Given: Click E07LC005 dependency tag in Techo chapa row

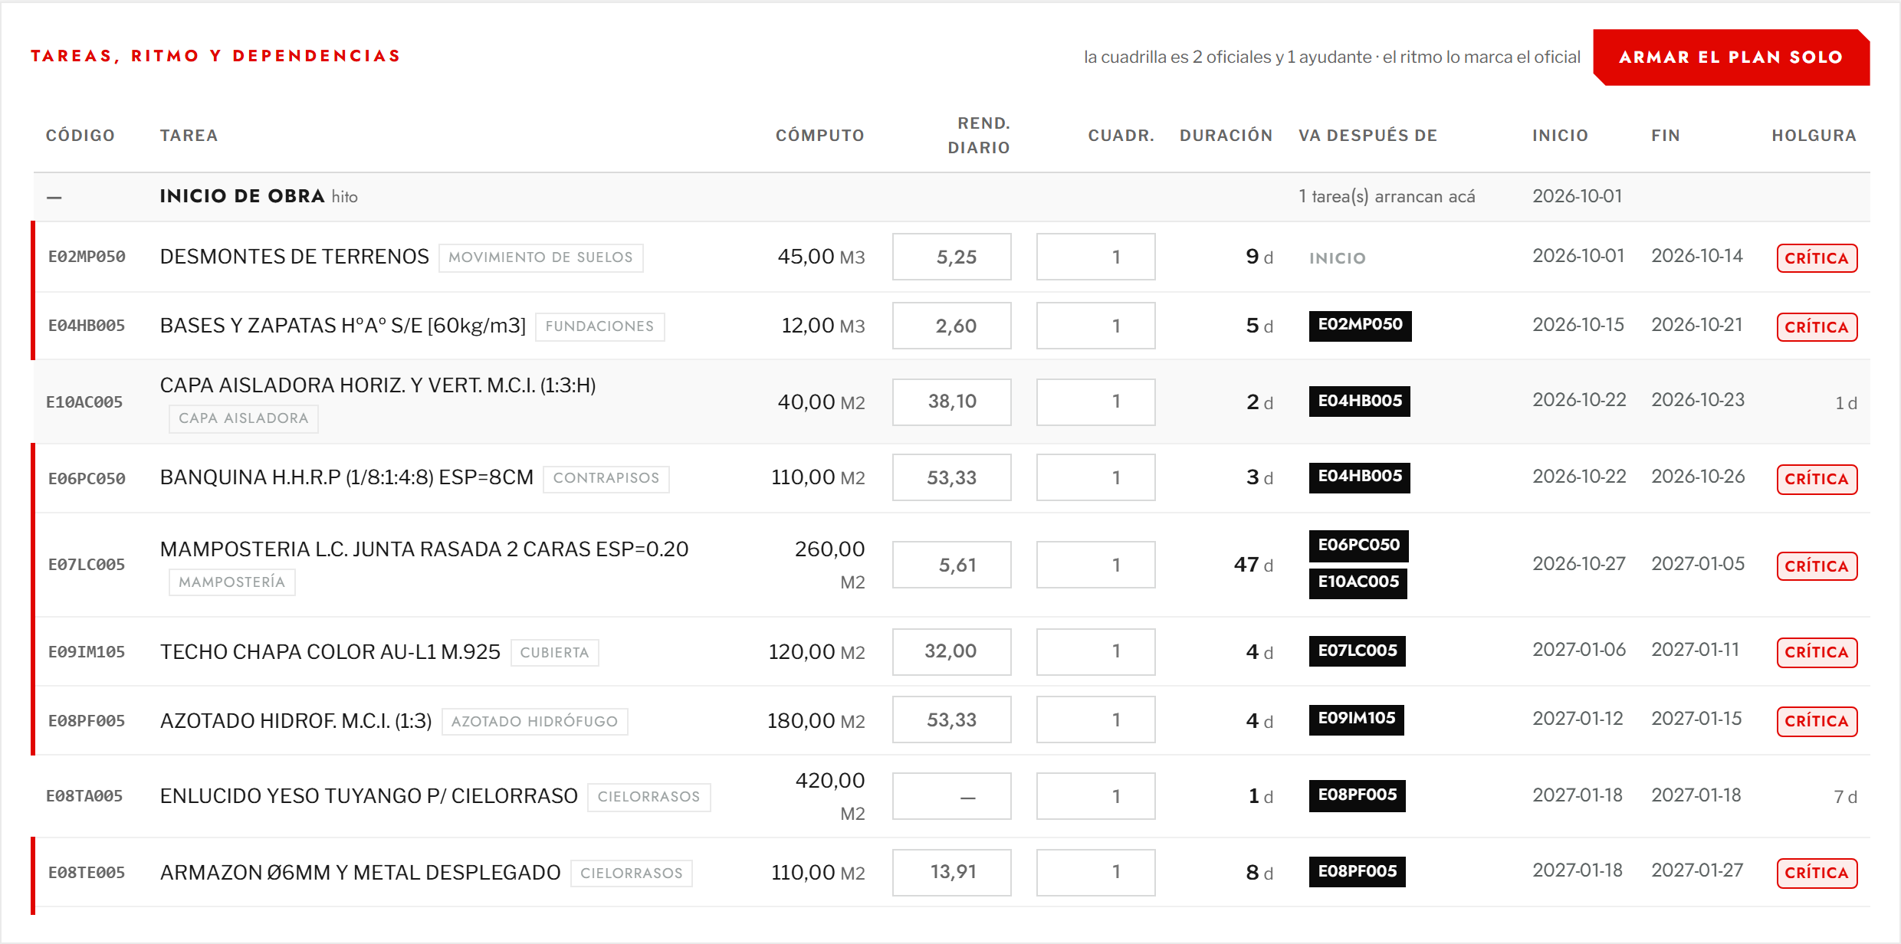Looking at the screenshot, I should (1357, 651).
